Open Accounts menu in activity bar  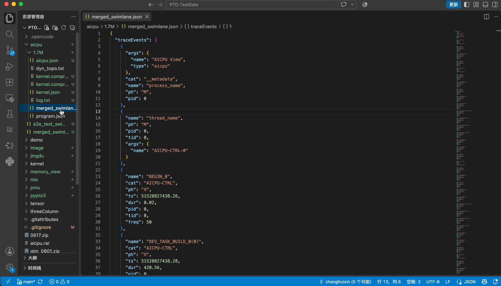click(x=10, y=251)
